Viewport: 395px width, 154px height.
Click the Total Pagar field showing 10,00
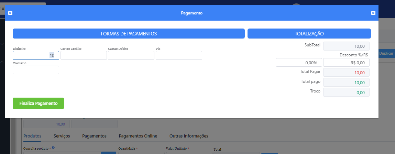coord(346,73)
